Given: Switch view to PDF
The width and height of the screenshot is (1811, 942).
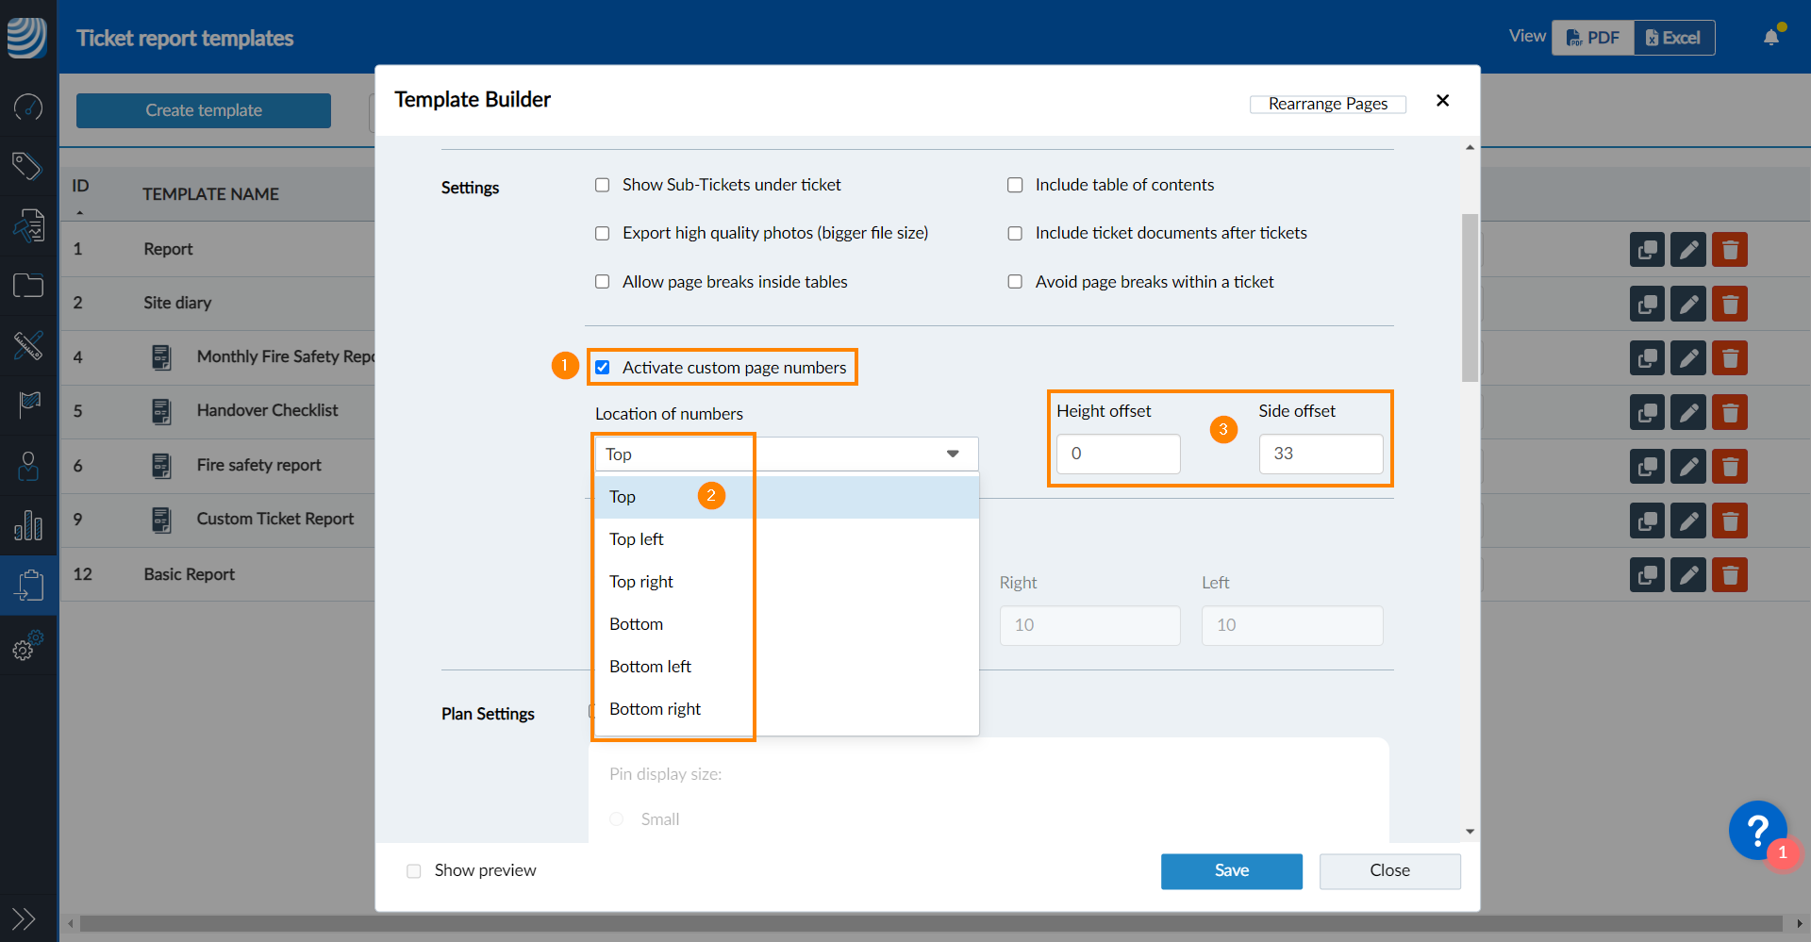Looking at the screenshot, I should pyautogui.click(x=1592, y=38).
